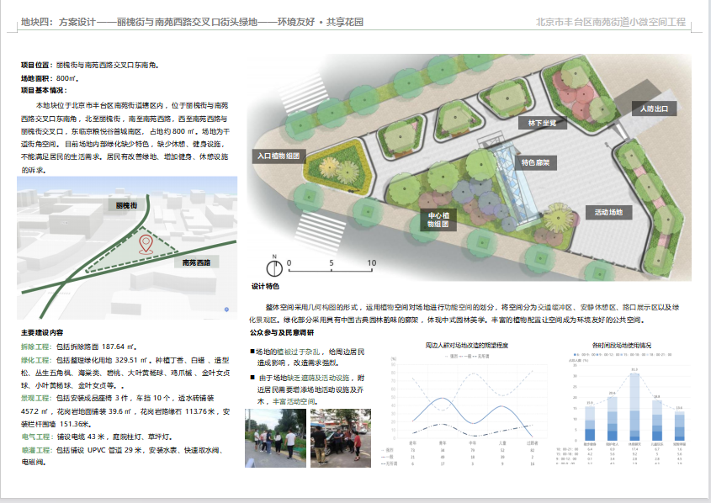The height and width of the screenshot is (503, 711).
Task: Click the 丽槐街 street label on map
Action: tap(125, 204)
